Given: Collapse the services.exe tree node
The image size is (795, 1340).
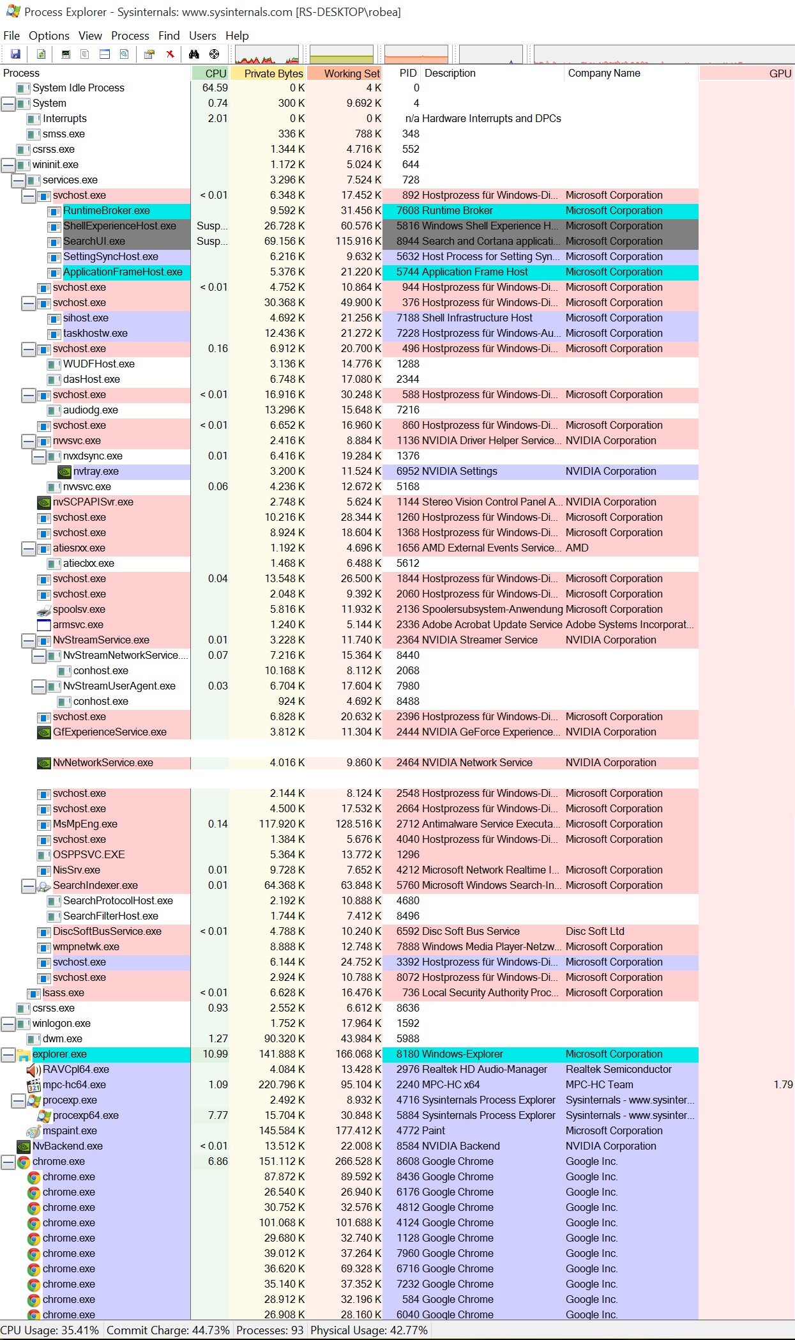Looking at the screenshot, I should pos(19,180).
